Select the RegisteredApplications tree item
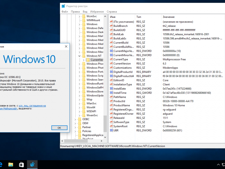Screen dimensions: 225x169 93,135
